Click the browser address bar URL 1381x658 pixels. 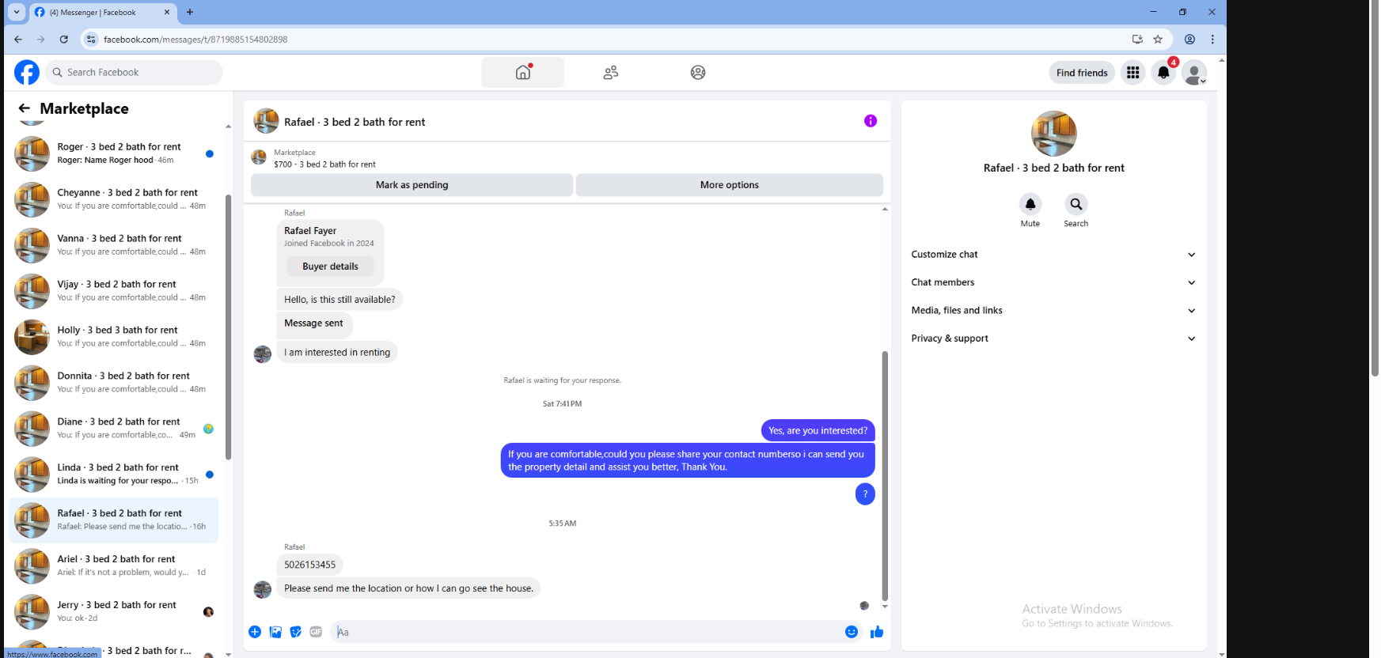click(x=195, y=39)
